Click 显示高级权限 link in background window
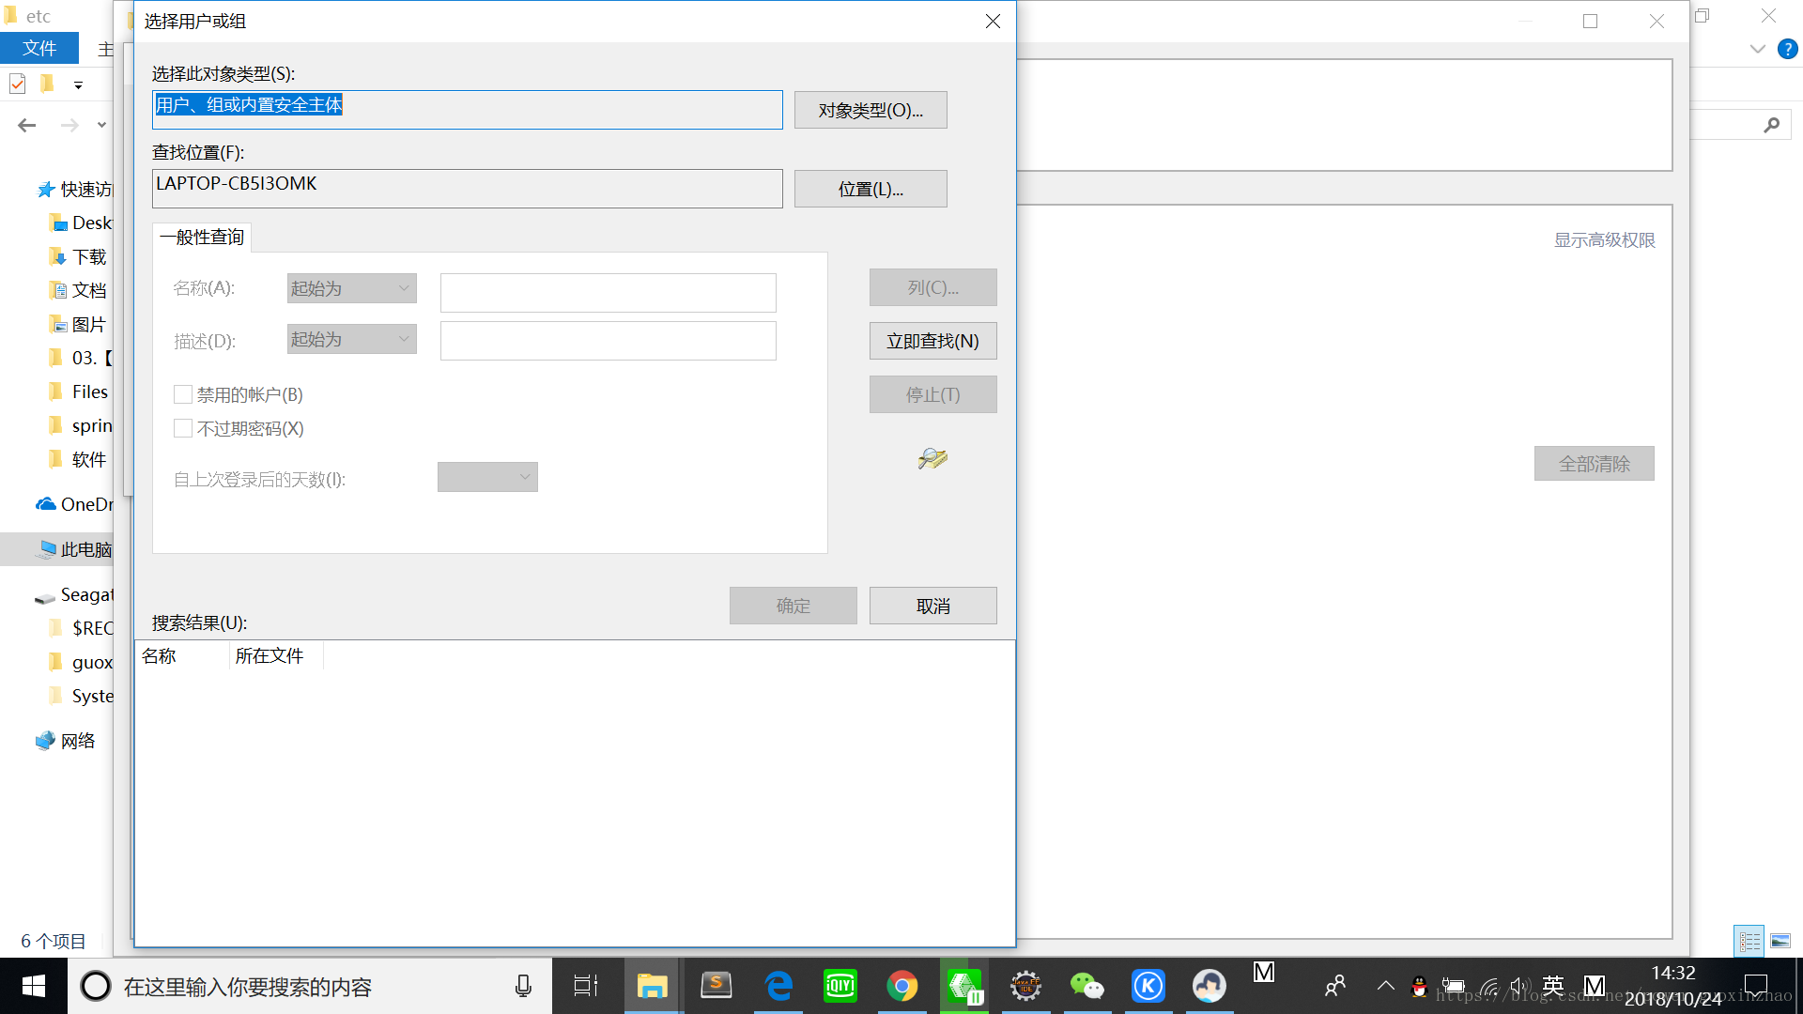The width and height of the screenshot is (1803, 1014). coord(1604,240)
